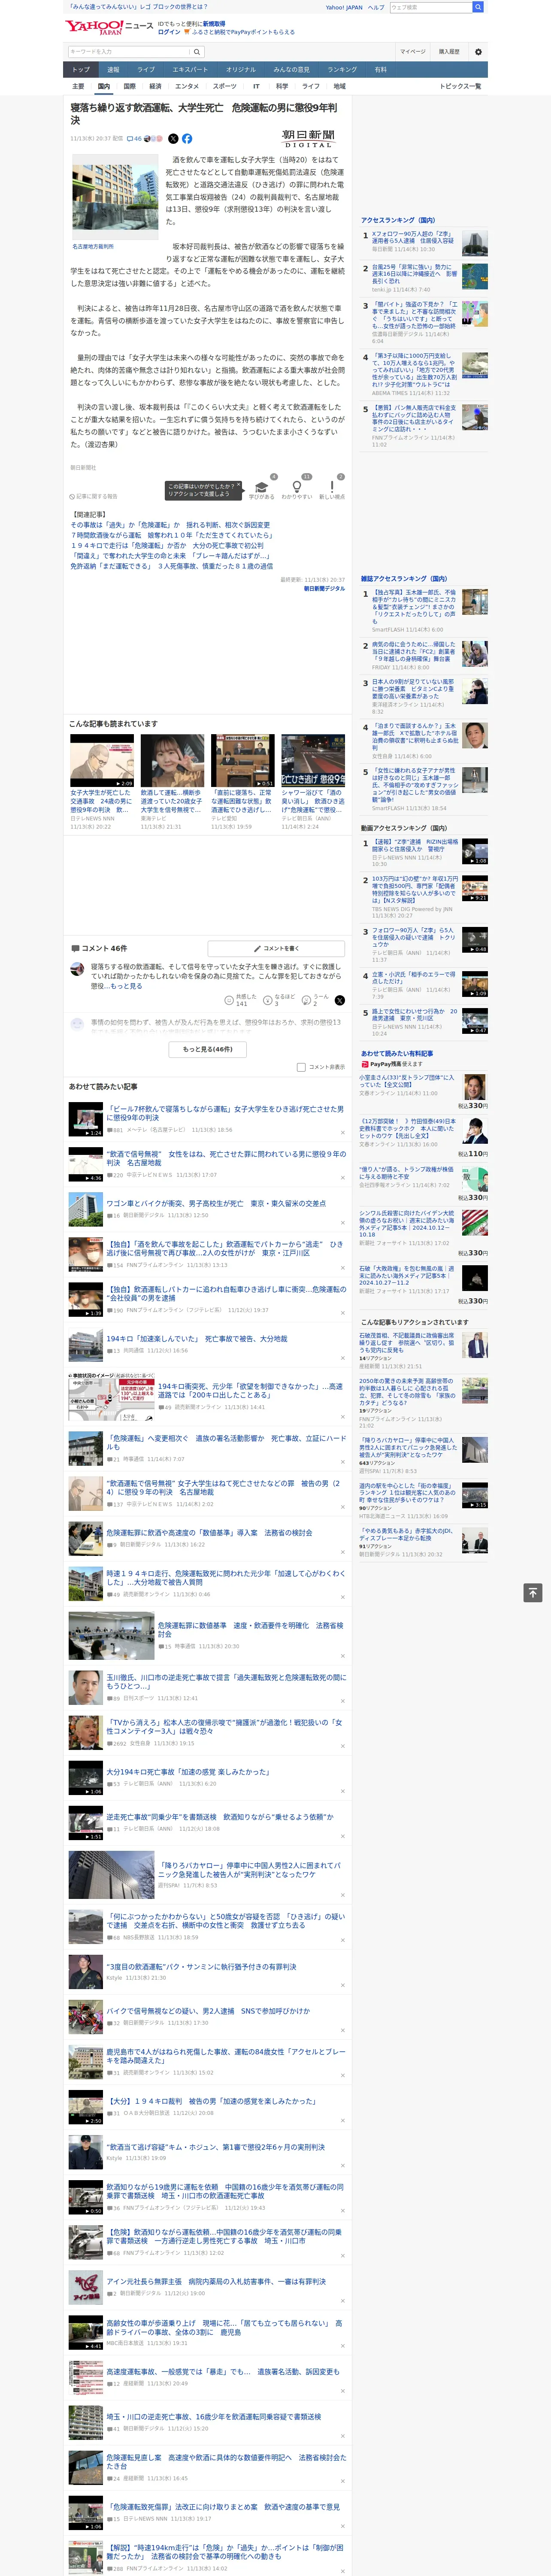Open settings via the gear icon

(478, 51)
